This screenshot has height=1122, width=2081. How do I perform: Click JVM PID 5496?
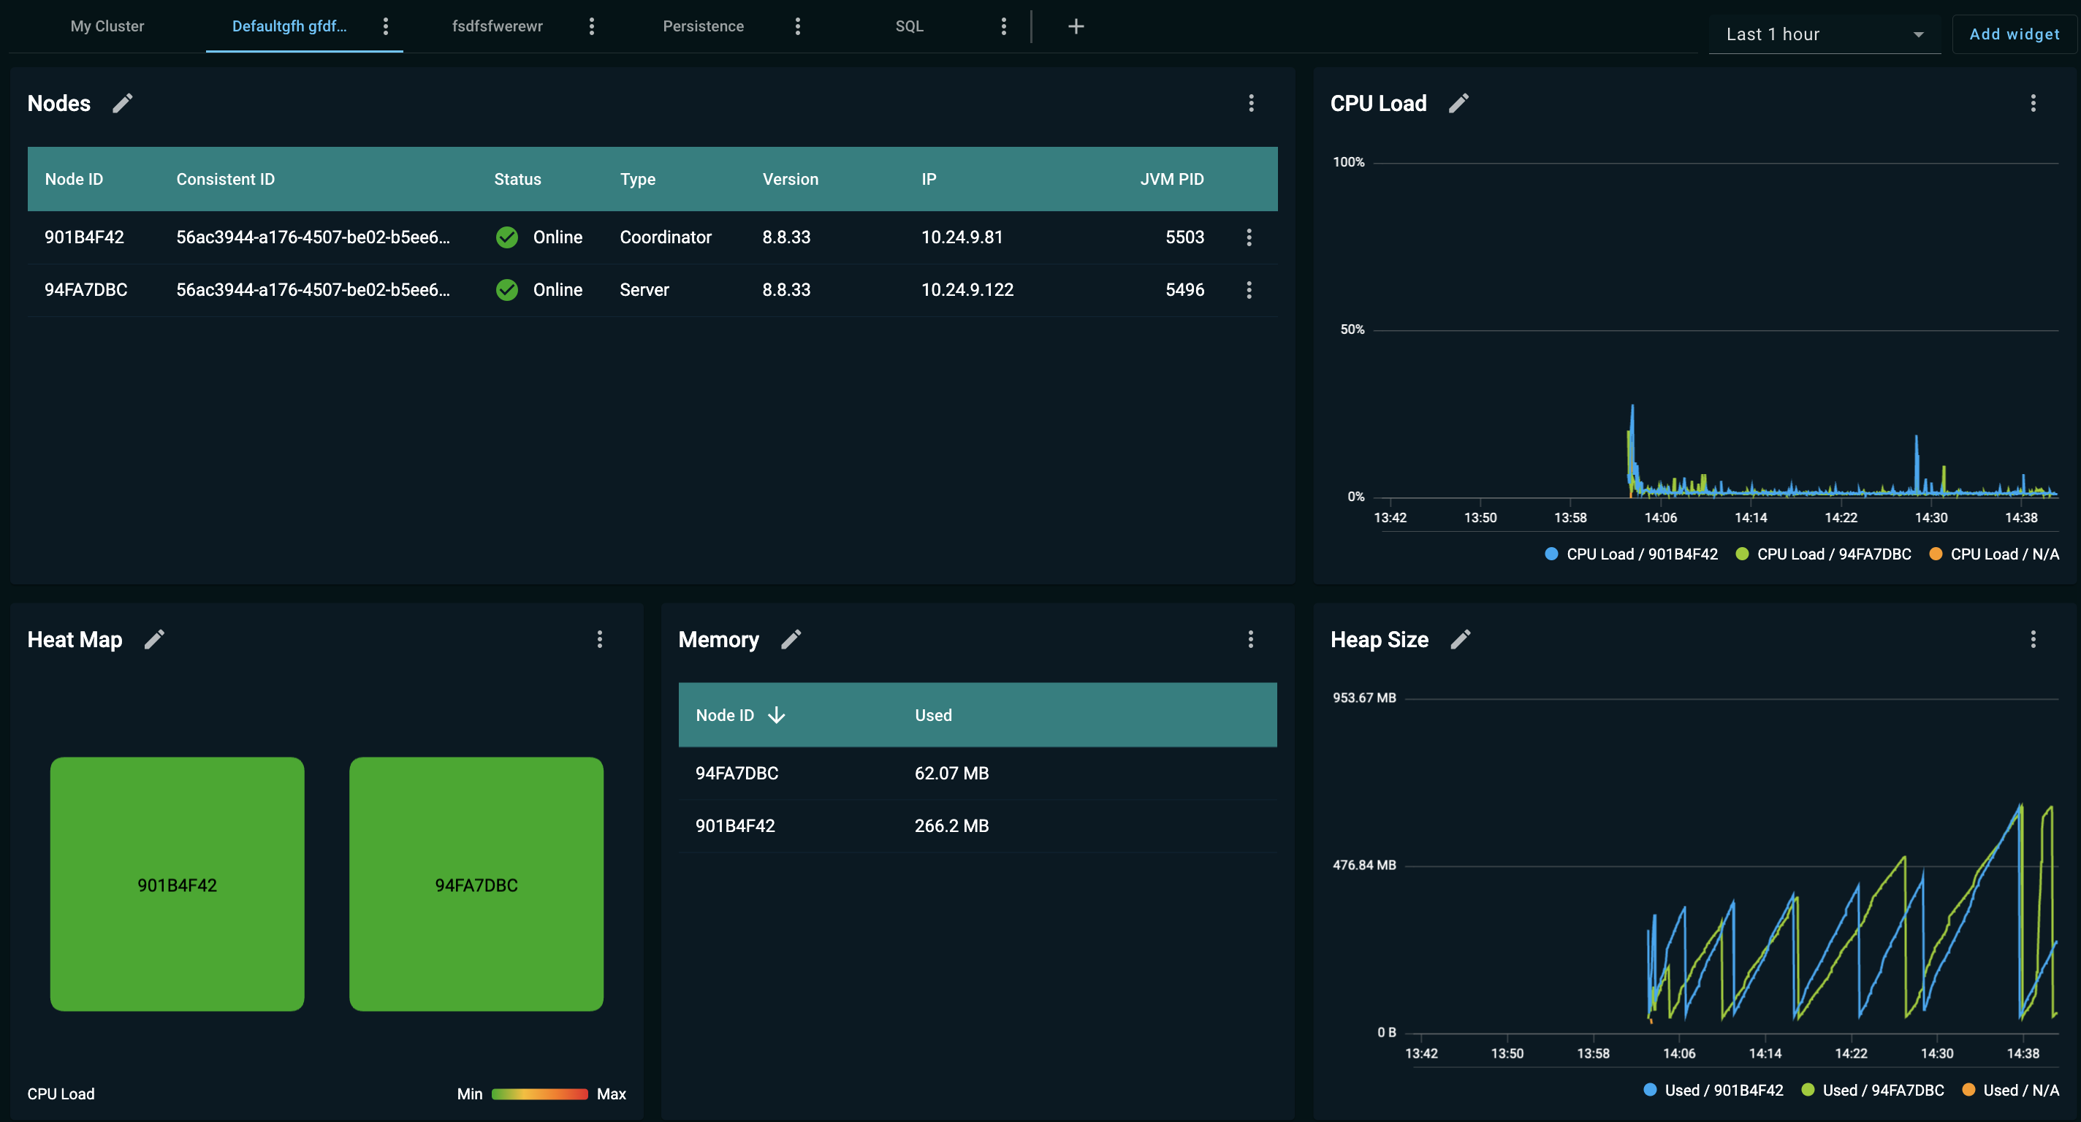point(1184,290)
